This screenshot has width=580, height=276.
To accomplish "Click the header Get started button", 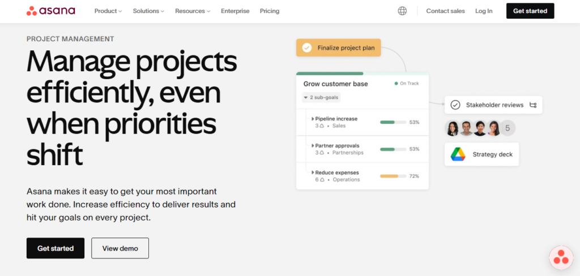I will click(530, 11).
